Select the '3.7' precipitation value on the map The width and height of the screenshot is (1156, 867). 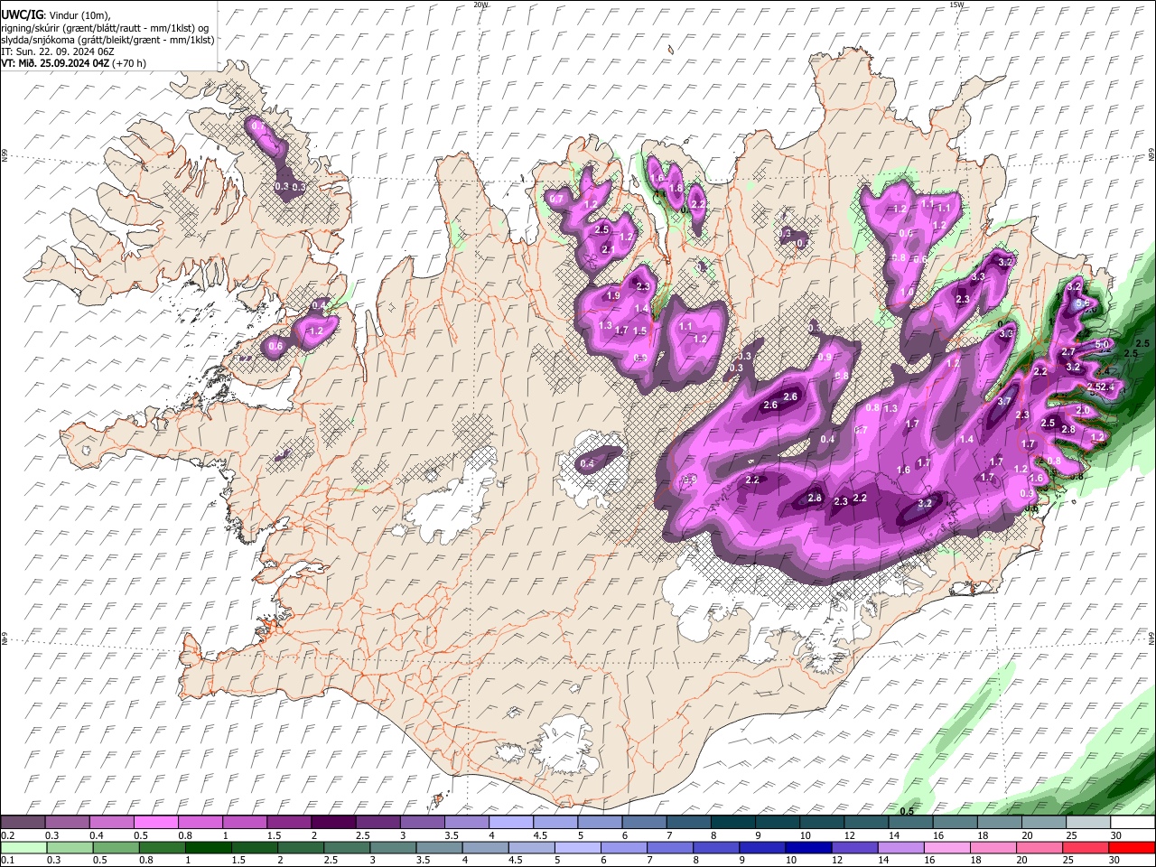[1004, 402]
